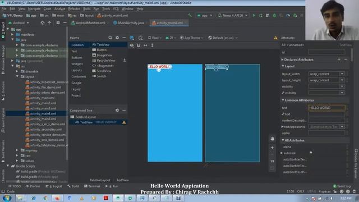Expand the manifests folder
Image resolution: width=359 pixels, height=202 pixels.
[x=12, y=35]
